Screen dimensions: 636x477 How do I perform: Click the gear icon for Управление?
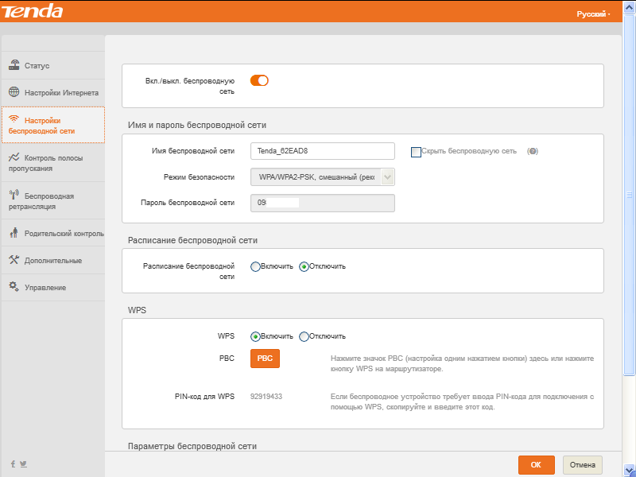click(x=14, y=286)
